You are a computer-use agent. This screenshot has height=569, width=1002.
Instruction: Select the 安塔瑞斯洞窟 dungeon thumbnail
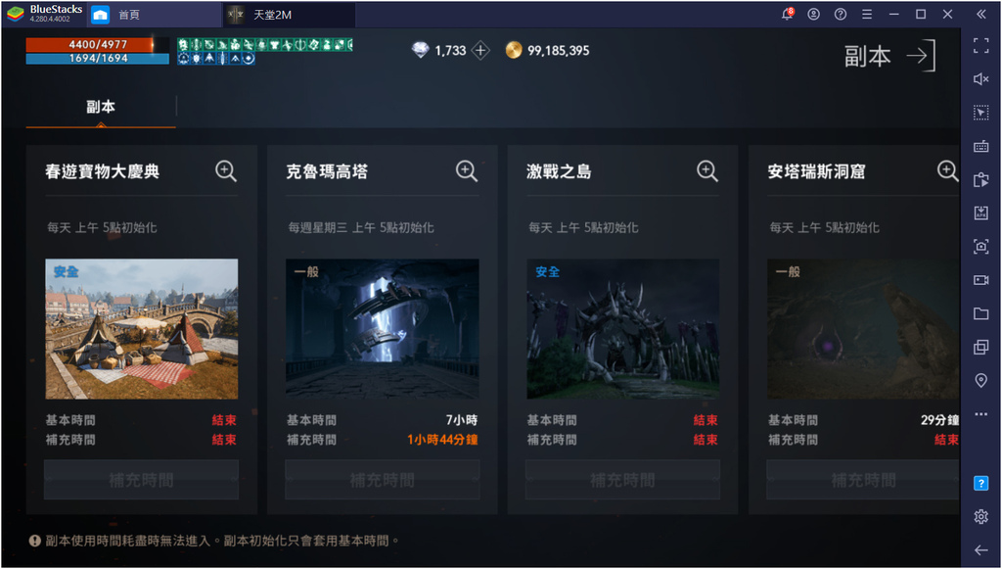pyautogui.click(x=863, y=329)
